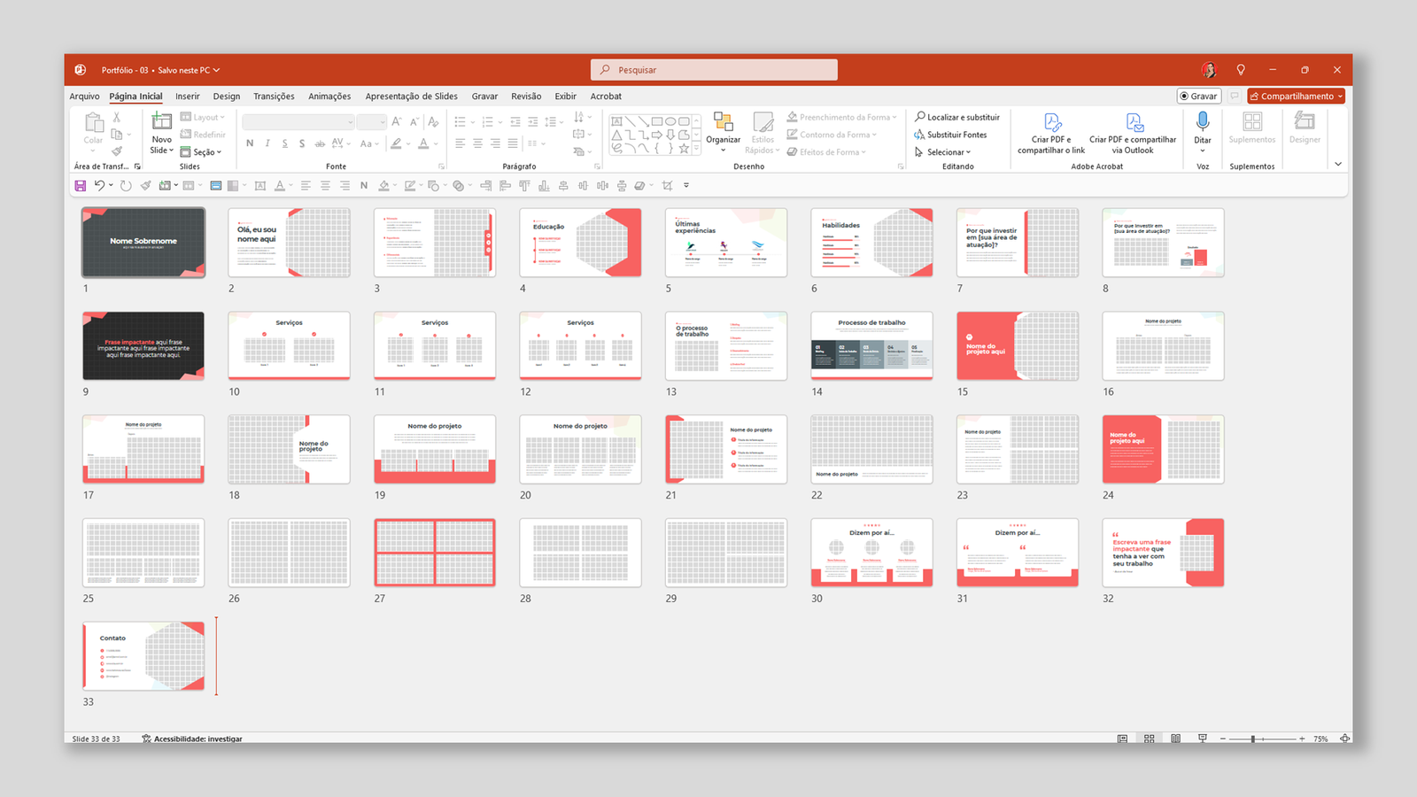The image size is (1417, 797).
Task: Click the Novo Slide icon
Action: (161, 121)
